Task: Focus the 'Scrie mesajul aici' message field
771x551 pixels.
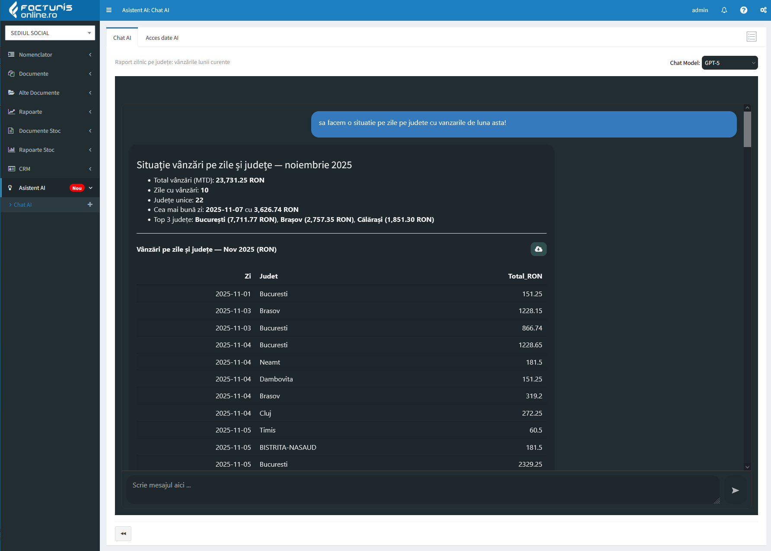Action: point(421,490)
